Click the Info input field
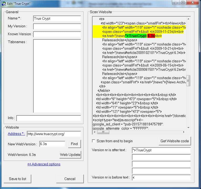This screenshot has height=189, width=201. point(49,118)
